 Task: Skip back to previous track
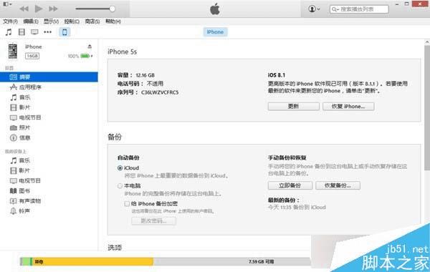(x=24, y=9)
